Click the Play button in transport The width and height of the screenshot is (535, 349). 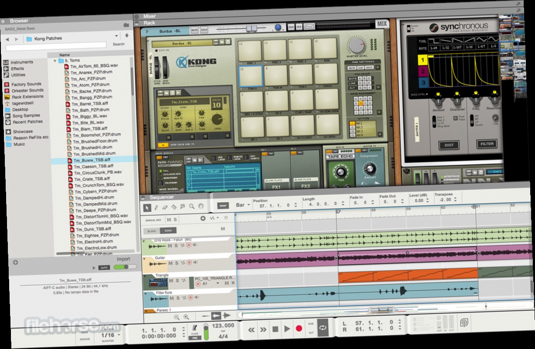click(x=287, y=329)
